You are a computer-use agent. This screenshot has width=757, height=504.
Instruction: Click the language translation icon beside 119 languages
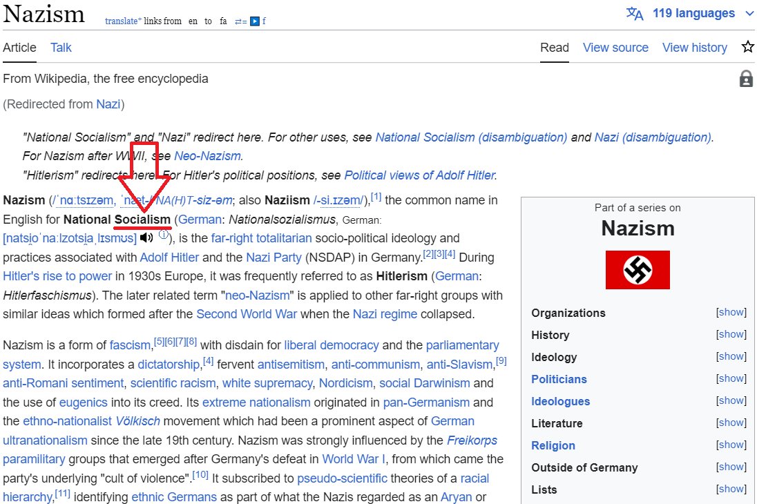pos(634,14)
